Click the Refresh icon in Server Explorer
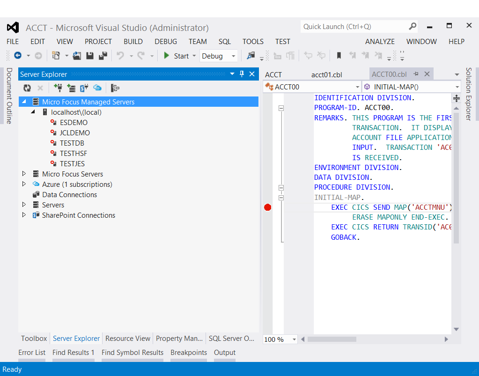Viewport: 479px width, 376px height. tap(27, 88)
